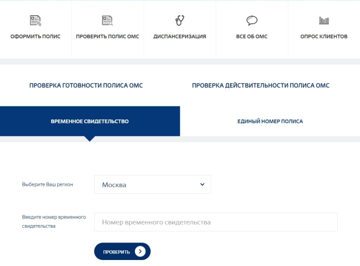Open the Опрос клиентов text link
This screenshot has height=266, width=360.
323,36
